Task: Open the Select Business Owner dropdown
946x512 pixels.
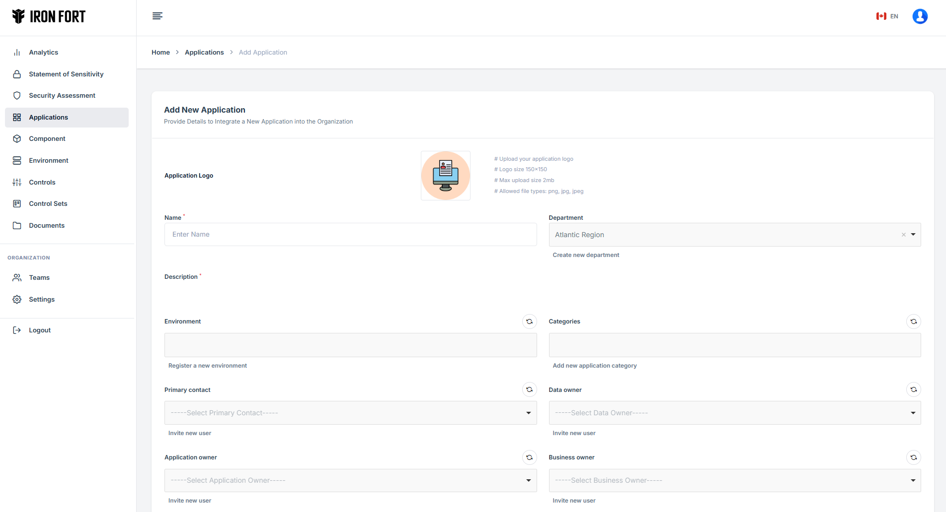Action: 734,480
